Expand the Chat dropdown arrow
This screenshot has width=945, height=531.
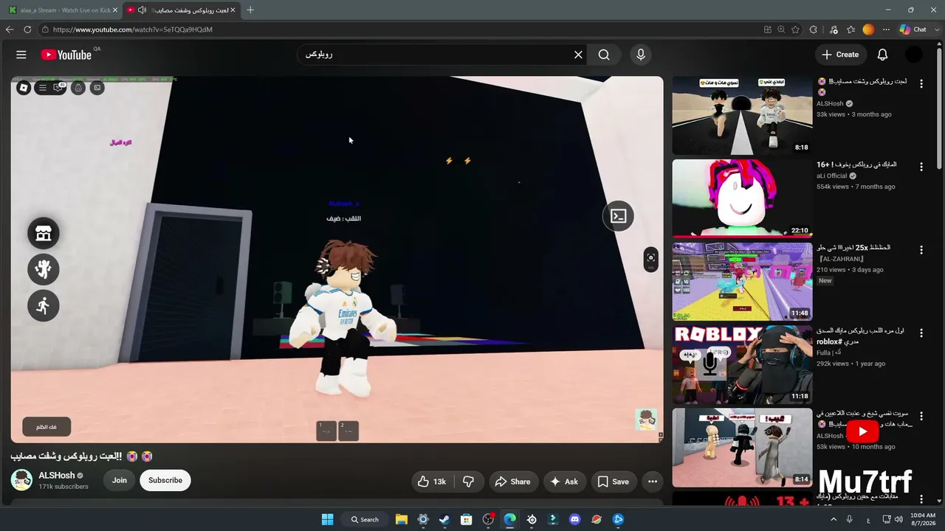[x=936, y=29]
